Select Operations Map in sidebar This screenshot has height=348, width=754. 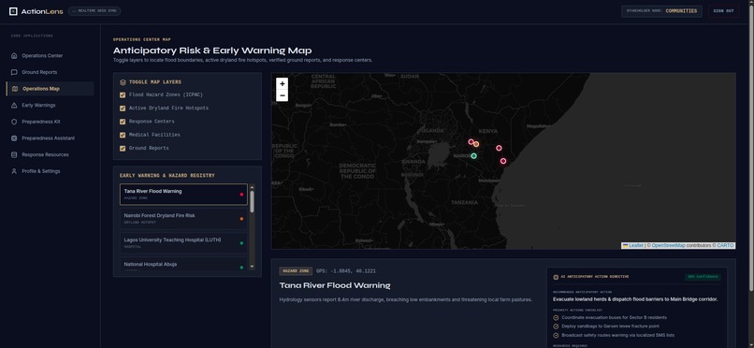click(50, 89)
